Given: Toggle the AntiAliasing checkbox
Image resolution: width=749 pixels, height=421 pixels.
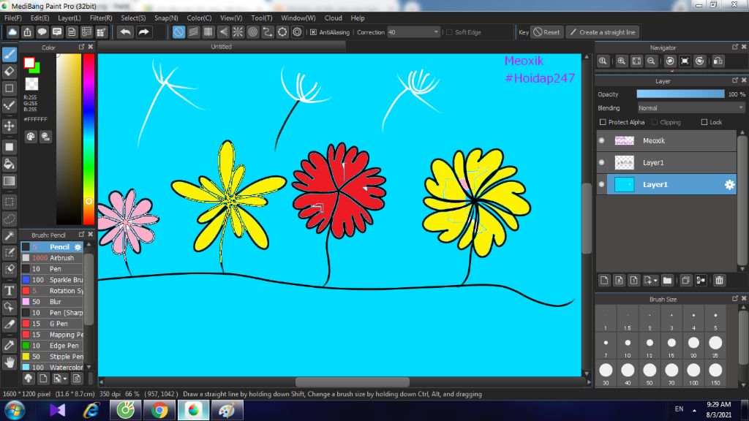Looking at the screenshot, I should coord(313,32).
